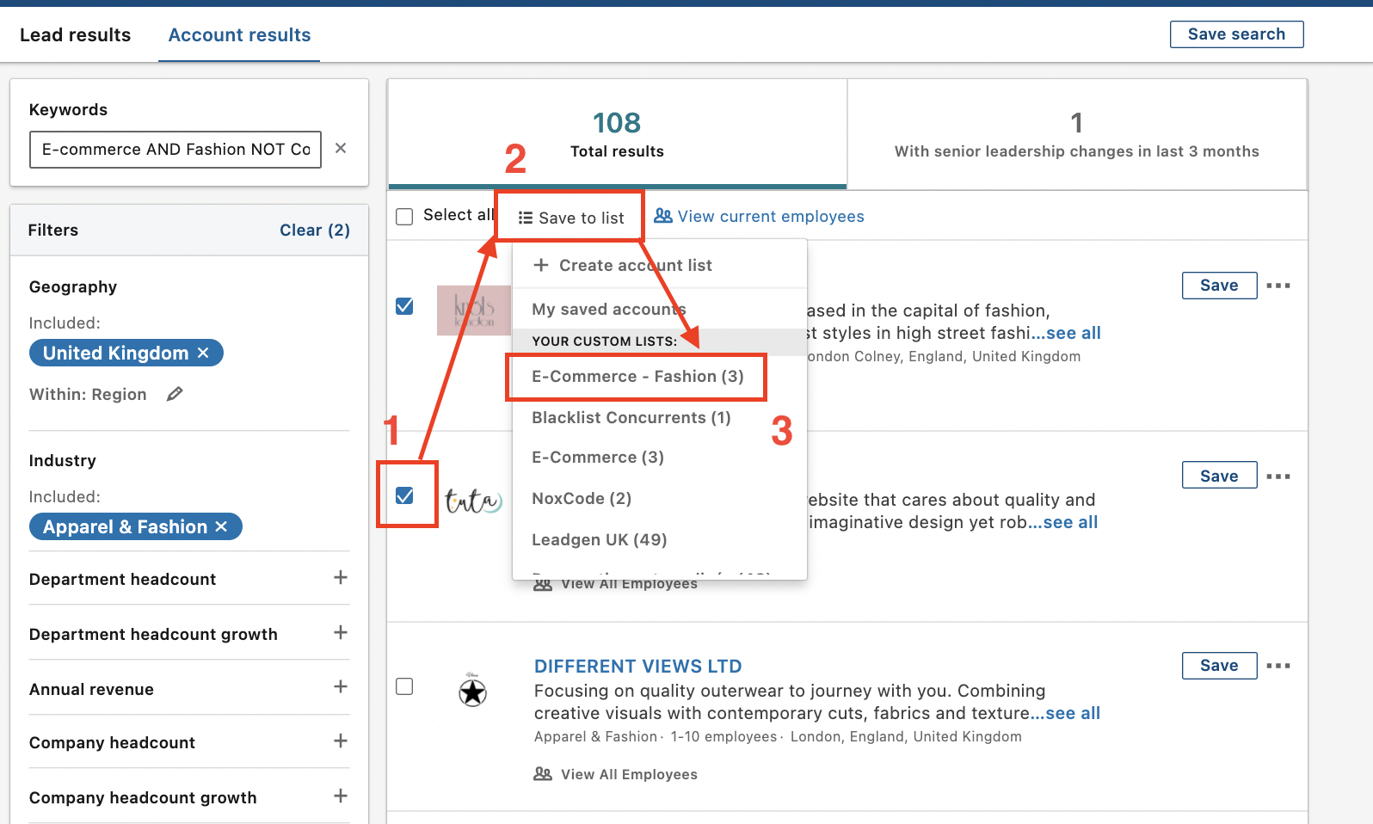
Task: Clear (2) applied filters
Action: click(x=315, y=230)
